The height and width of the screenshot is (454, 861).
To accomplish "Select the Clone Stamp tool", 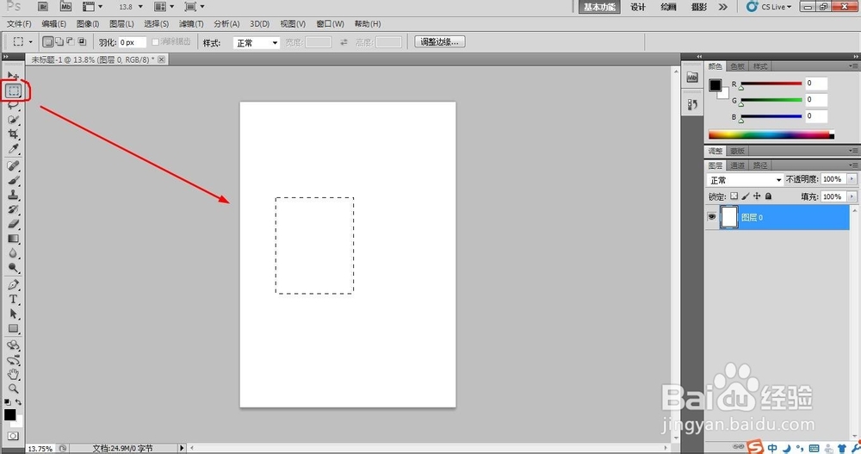I will [13, 195].
